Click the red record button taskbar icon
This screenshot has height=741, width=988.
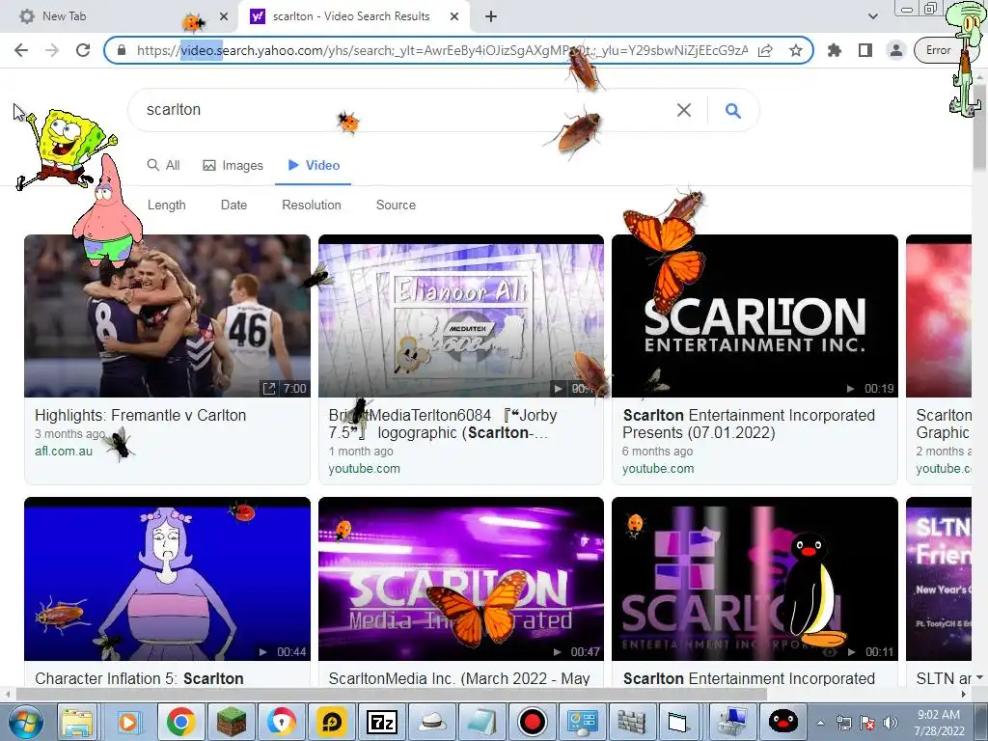point(533,722)
